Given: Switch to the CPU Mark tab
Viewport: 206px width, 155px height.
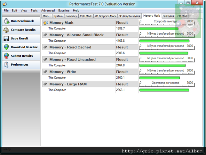Looking at the screenshot, I should click(x=86, y=16).
